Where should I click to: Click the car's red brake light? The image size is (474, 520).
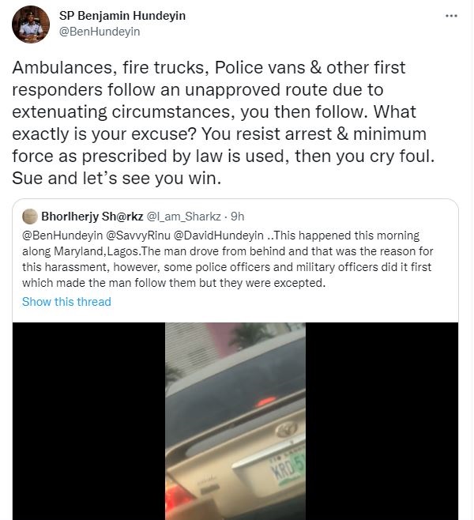pyautogui.click(x=265, y=401)
